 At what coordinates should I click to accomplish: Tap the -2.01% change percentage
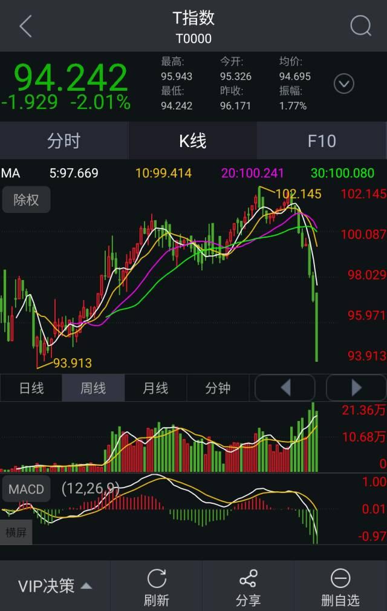tap(101, 102)
